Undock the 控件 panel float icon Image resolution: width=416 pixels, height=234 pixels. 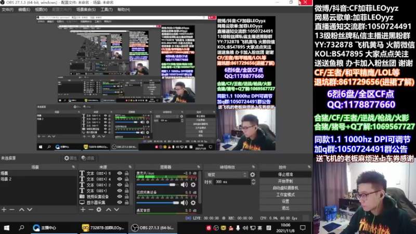309,167
